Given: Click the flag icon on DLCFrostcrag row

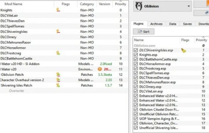Looking at the screenshot, I should click(x=58, y=53).
